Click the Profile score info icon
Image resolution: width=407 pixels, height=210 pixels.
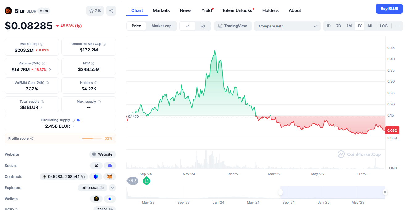pyautogui.click(x=32, y=139)
